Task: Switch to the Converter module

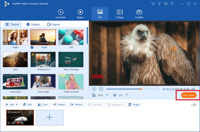Action: 61,14
